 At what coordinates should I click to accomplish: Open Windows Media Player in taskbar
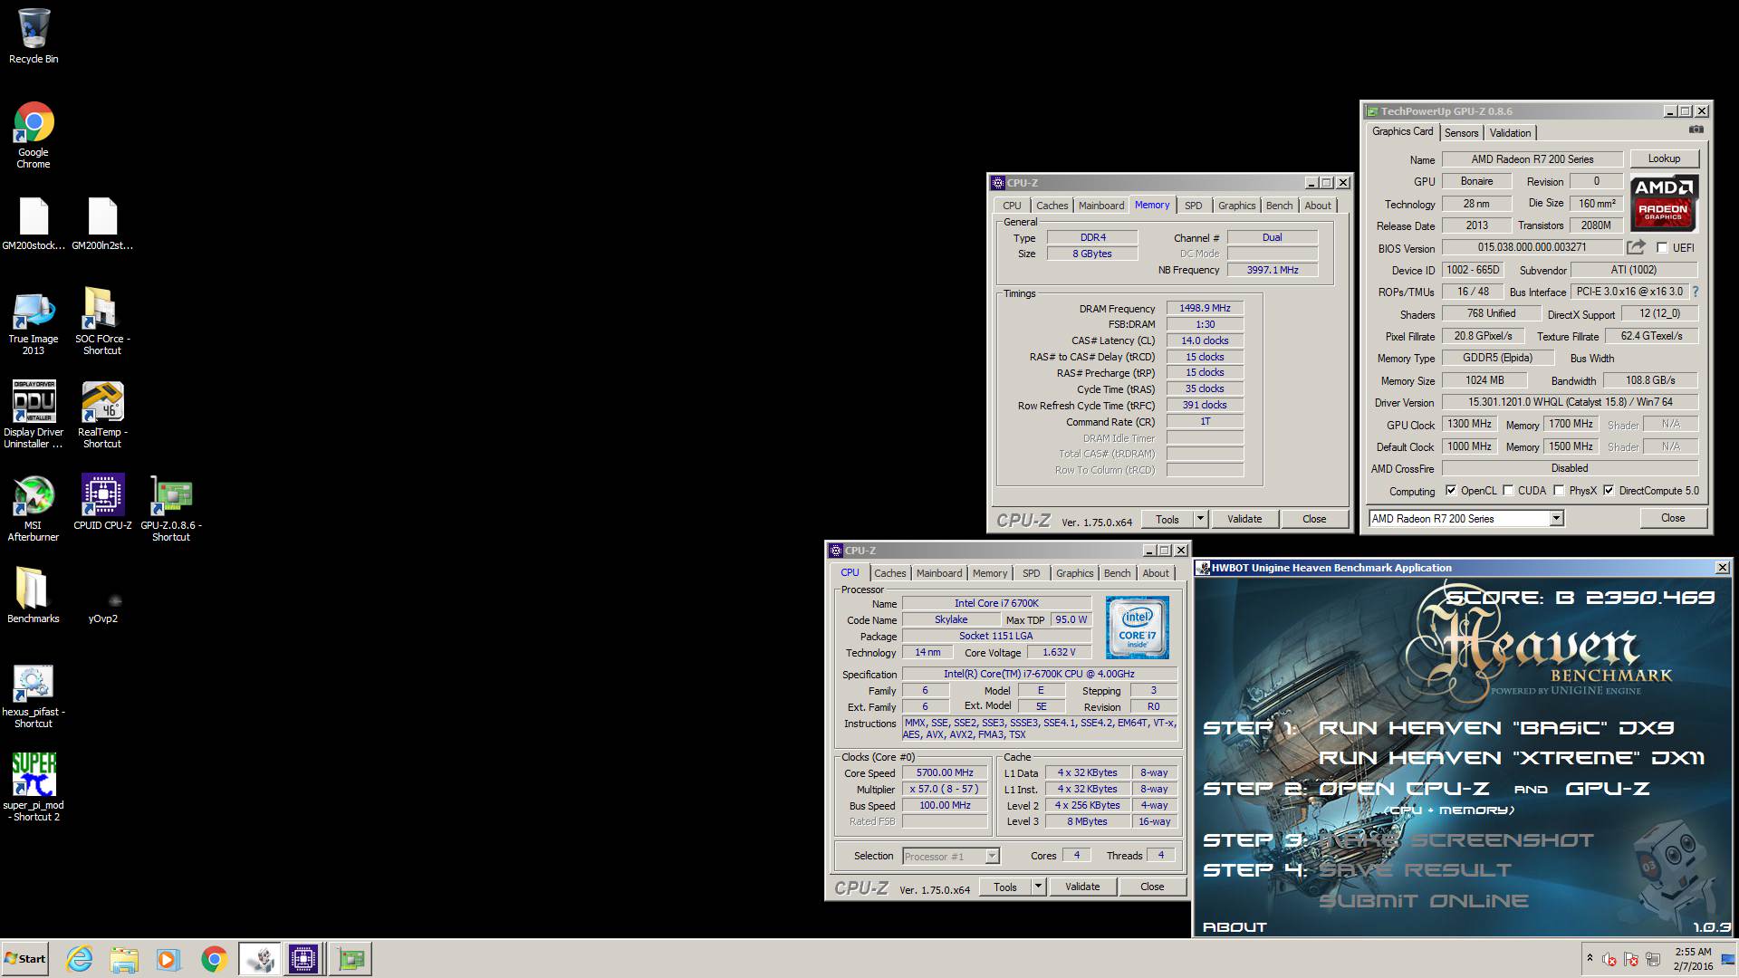pyautogui.click(x=168, y=959)
